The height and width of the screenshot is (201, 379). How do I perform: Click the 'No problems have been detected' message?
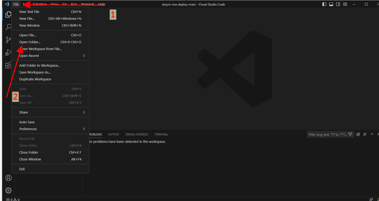(x=127, y=141)
